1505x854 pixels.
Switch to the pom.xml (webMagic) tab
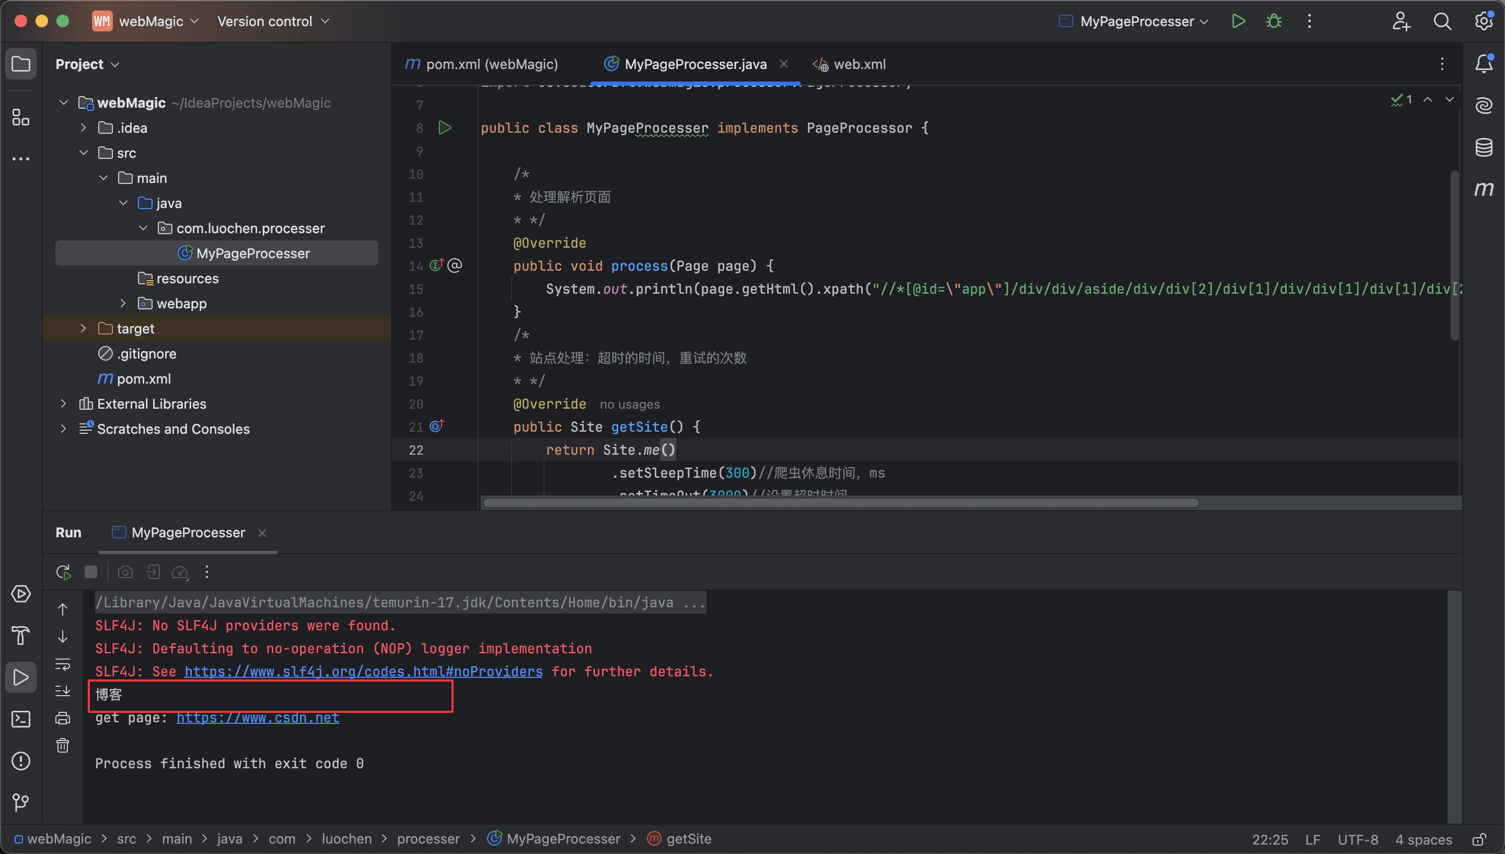click(x=491, y=64)
